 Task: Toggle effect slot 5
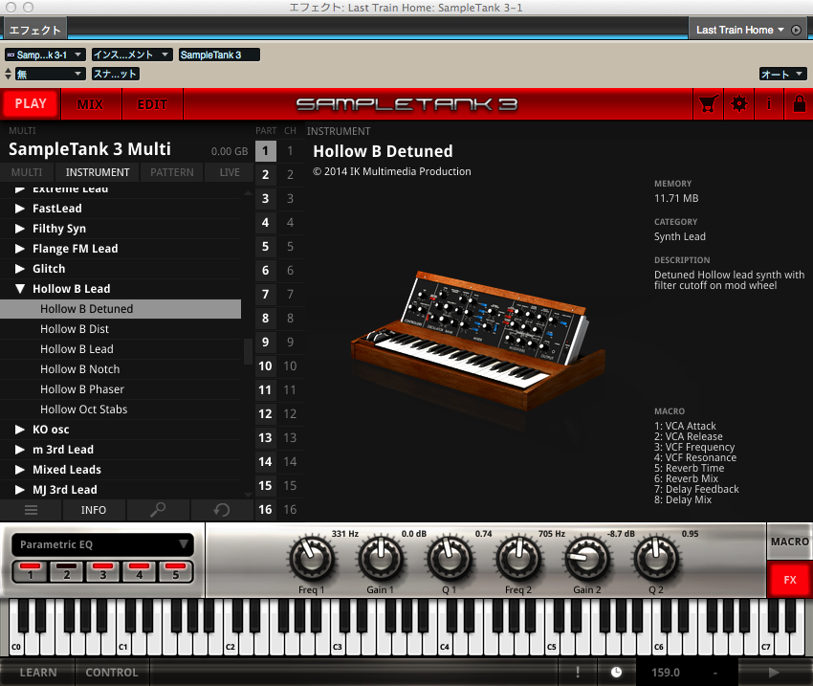click(x=175, y=572)
